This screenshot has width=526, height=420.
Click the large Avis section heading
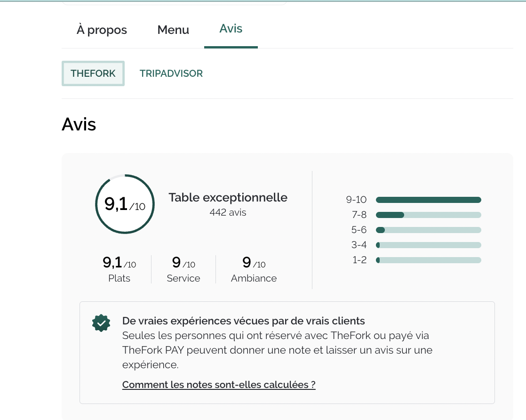79,125
